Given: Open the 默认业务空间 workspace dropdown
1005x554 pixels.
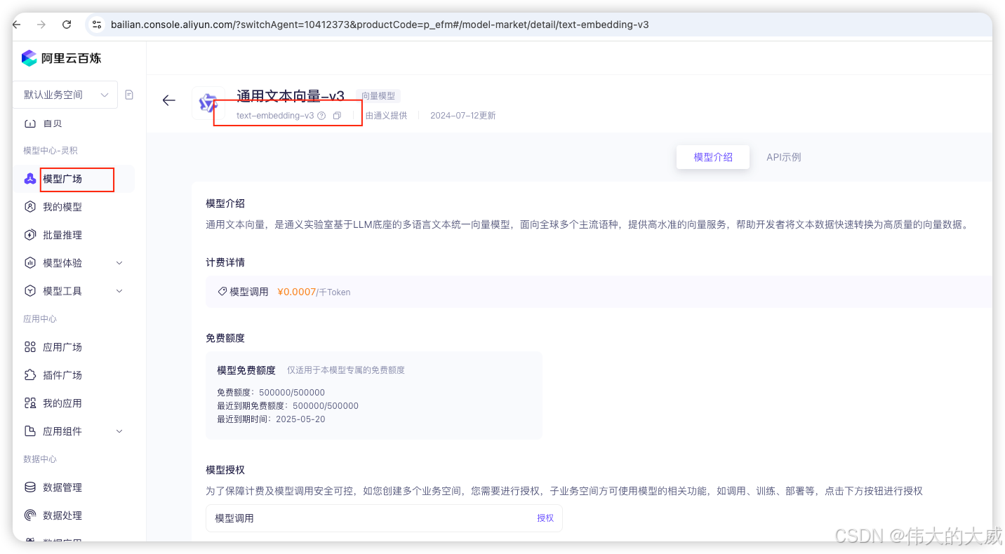Looking at the screenshot, I should 65,95.
